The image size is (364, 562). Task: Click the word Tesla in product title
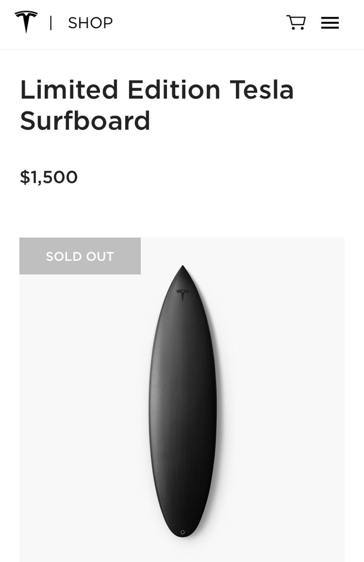262,90
